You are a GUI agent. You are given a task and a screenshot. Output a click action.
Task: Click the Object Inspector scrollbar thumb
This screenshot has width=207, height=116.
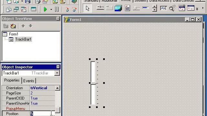point(58,110)
